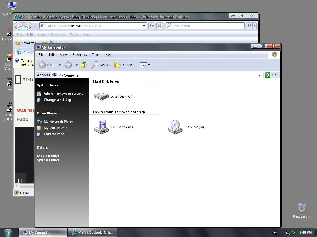Click the FOOD link on MSN
This screenshot has width=317, height=237.
(x=23, y=119)
